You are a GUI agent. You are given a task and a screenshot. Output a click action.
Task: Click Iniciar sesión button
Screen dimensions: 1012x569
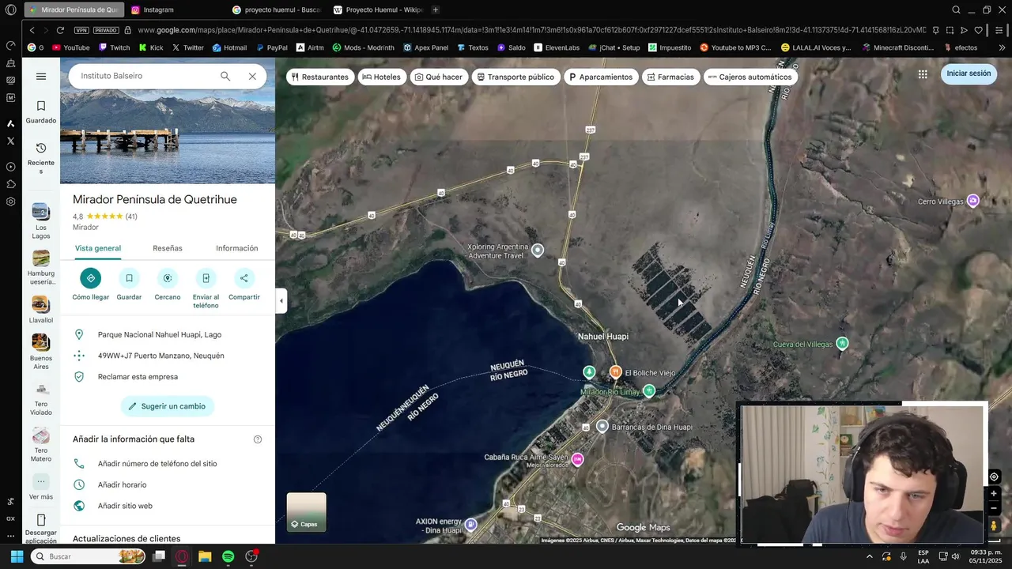tap(969, 73)
